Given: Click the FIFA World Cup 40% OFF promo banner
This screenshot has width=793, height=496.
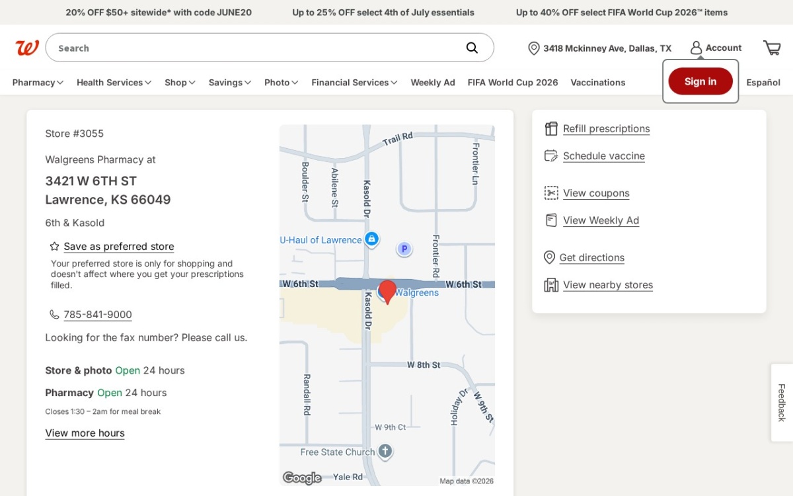Looking at the screenshot, I should (x=622, y=13).
